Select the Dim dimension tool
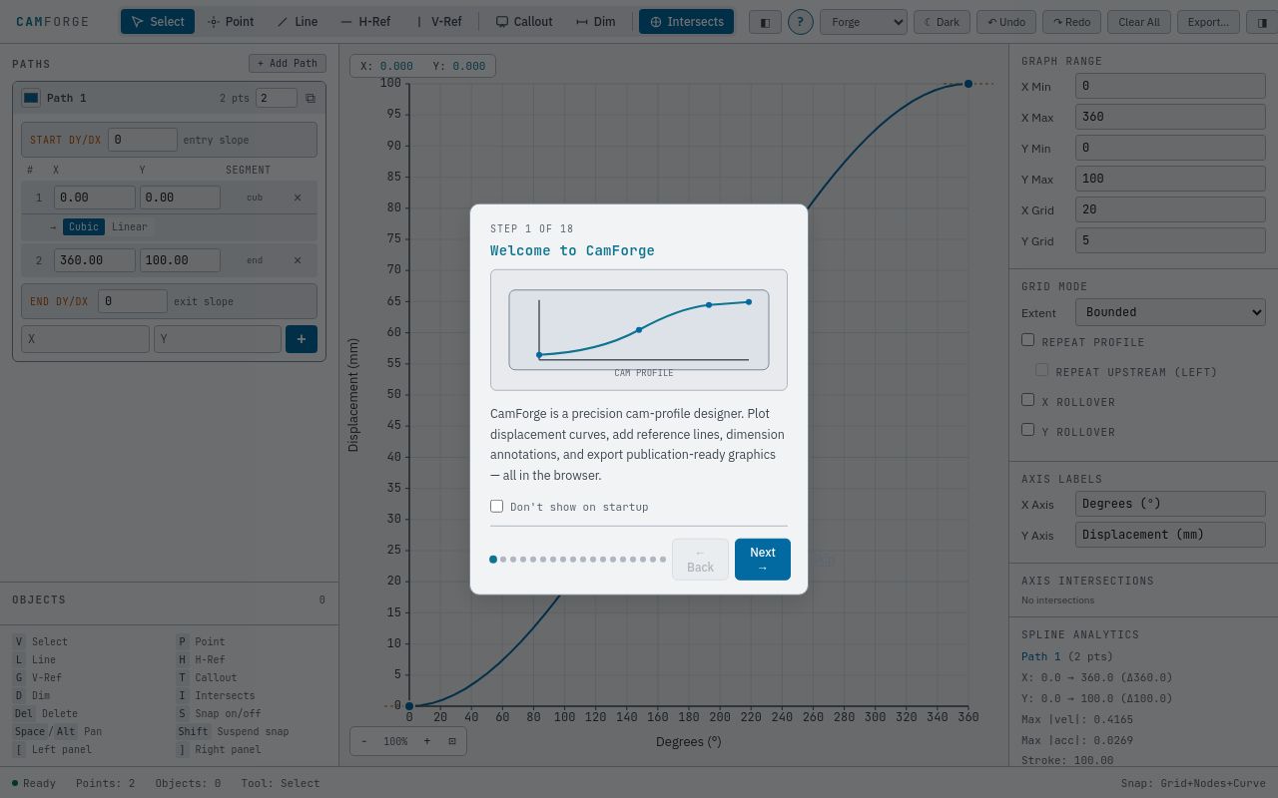The height and width of the screenshot is (798, 1278). tap(595, 22)
